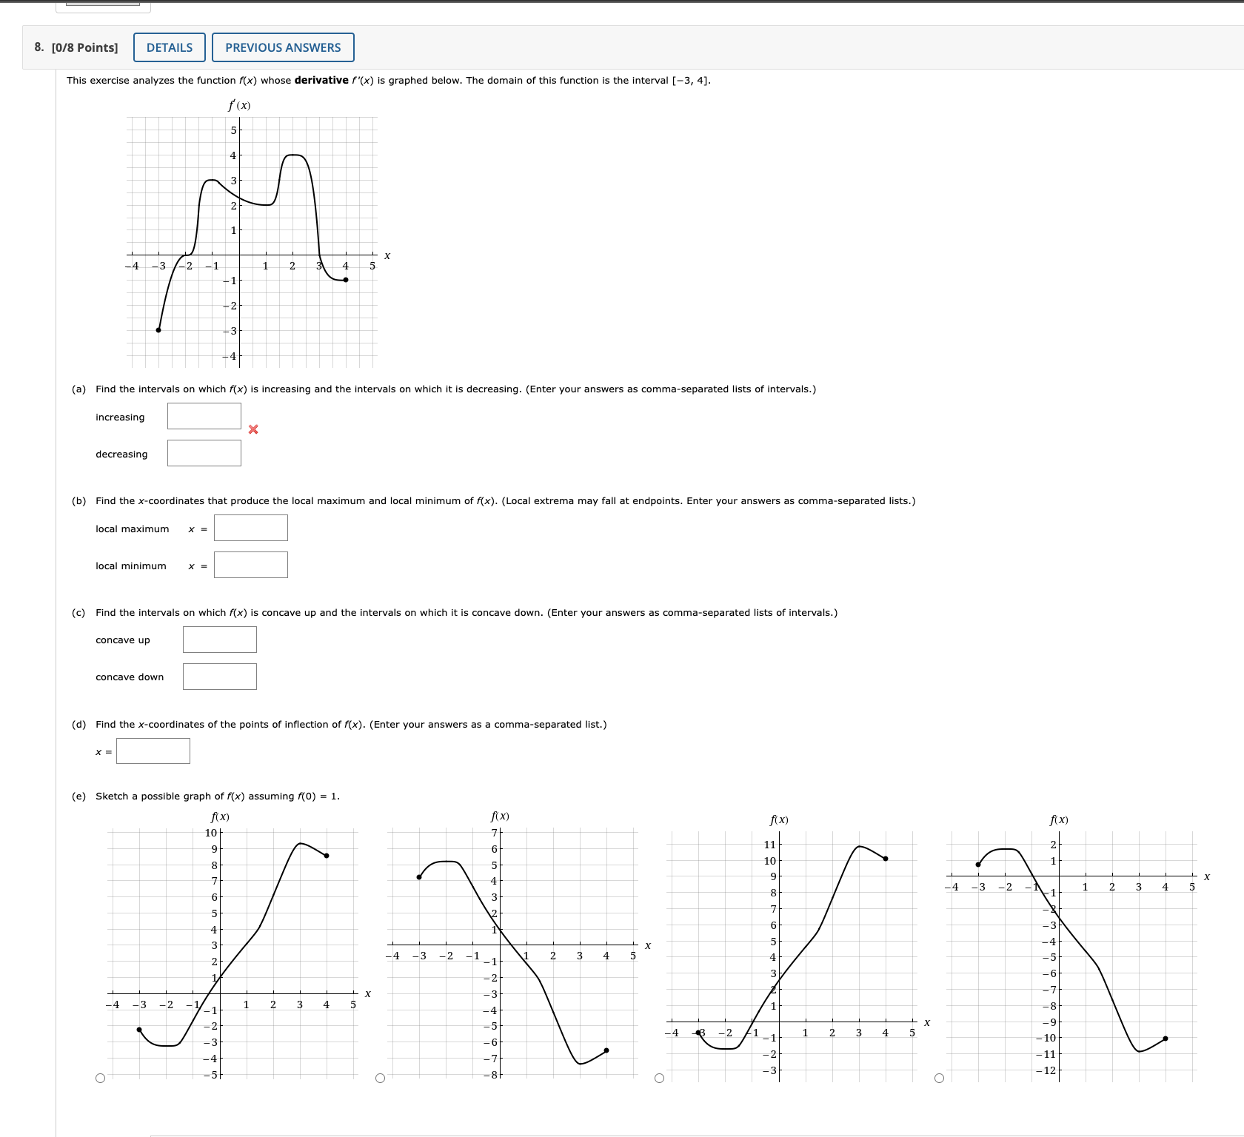Click the concave up input field
Image resolution: width=1244 pixels, height=1137 pixels.
(220, 640)
